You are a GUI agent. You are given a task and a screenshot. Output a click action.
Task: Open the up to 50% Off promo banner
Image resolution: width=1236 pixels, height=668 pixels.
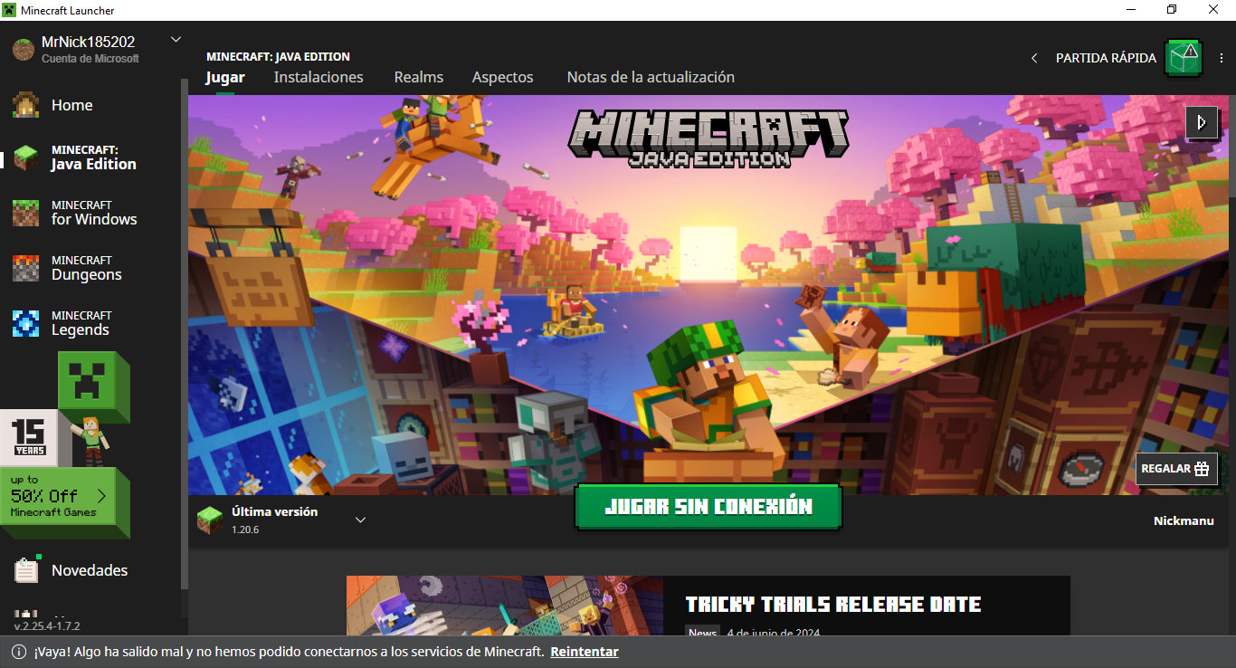click(x=64, y=500)
